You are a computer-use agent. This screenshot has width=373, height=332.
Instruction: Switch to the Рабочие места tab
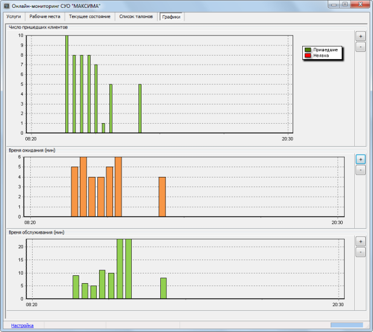click(45, 17)
